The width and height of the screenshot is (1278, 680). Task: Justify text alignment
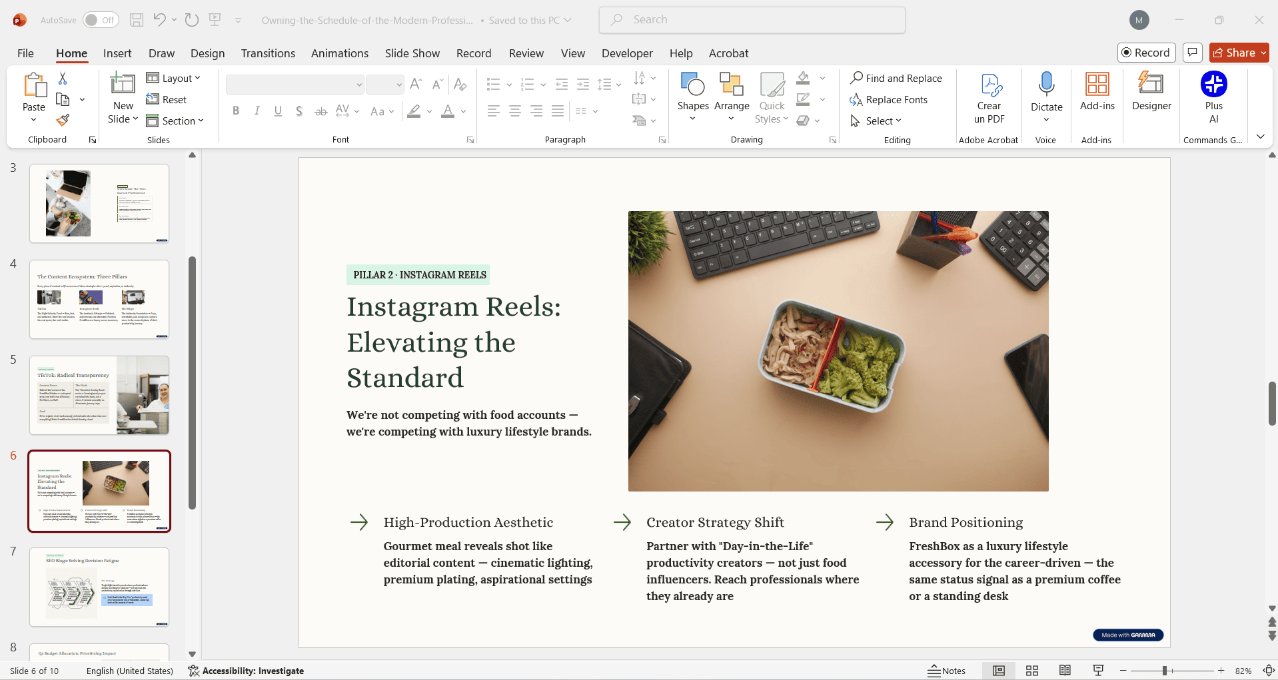(x=558, y=111)
